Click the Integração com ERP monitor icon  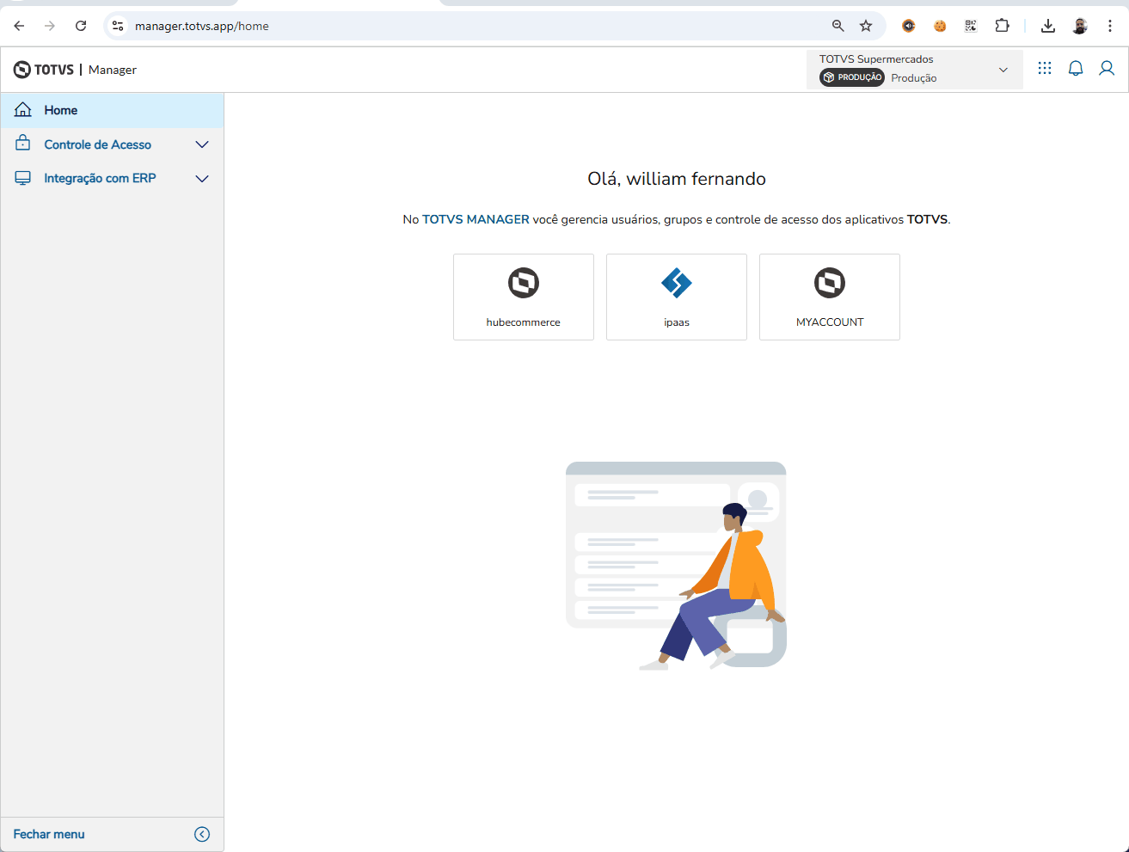pos(23,178)
